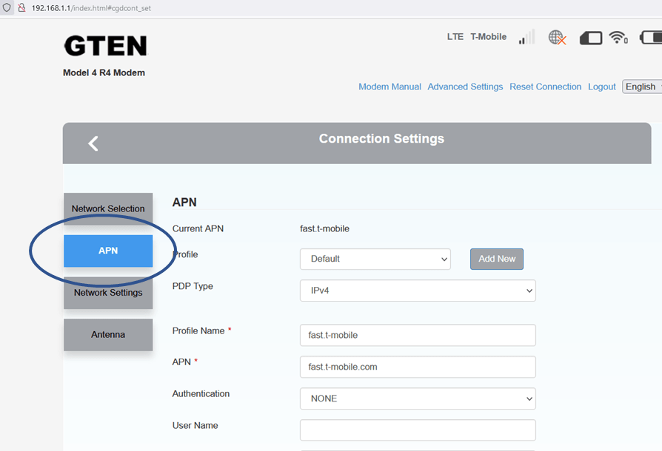Switch to the Antenna tab

tap(108, 334)
